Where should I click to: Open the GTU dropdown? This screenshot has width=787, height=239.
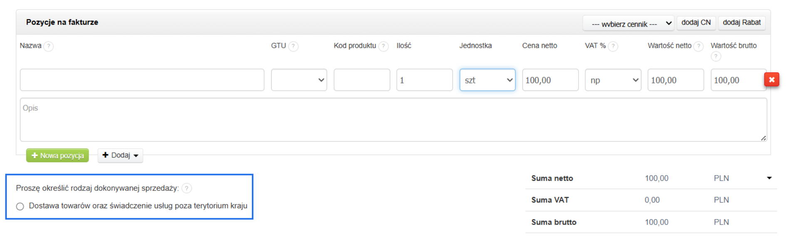tap(299, 80)
